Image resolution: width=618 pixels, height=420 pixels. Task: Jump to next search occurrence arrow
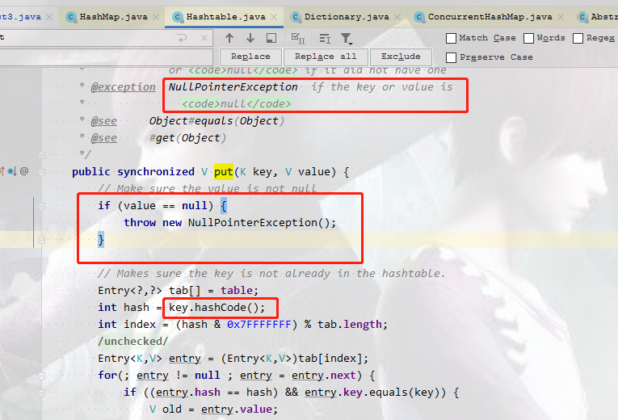(x=250, y=38)
